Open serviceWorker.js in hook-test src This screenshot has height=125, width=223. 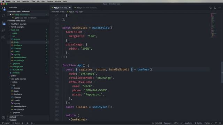pos(20,57)
